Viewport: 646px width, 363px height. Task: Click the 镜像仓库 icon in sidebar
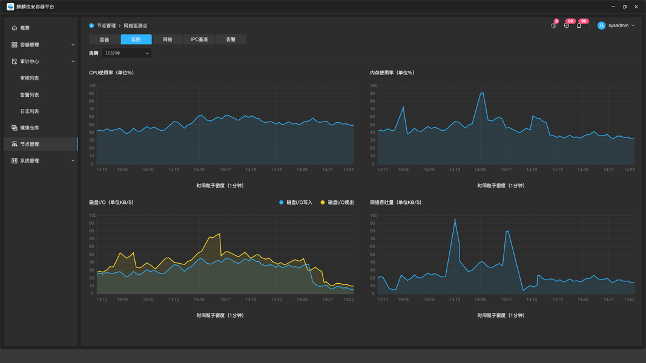(15, 128)
